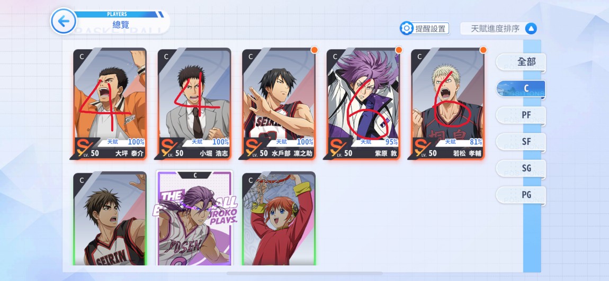
Task: Switch to the PG position filter
Action: coord(521,195)
